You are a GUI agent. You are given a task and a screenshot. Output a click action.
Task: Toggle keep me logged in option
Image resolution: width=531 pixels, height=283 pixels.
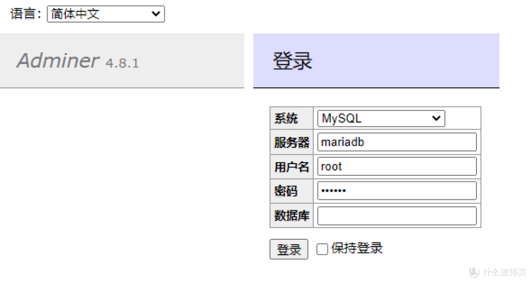(322, 249)
